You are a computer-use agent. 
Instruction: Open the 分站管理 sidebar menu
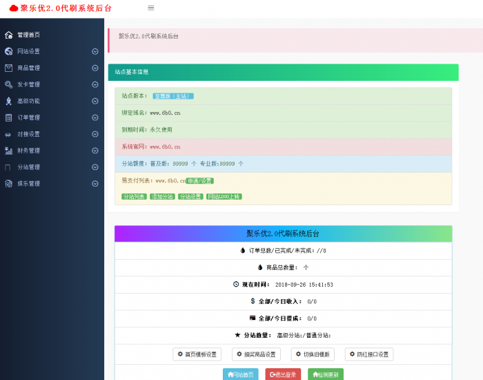tap(29, 167)
